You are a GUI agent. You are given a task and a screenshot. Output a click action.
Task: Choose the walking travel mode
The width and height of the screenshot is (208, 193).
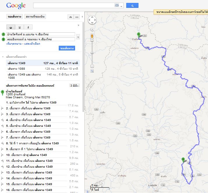28,27
